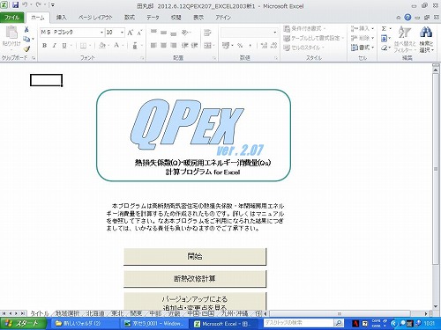Click the Percent Style icon
This screenshot has height=330, width=441.
(240, 46)
